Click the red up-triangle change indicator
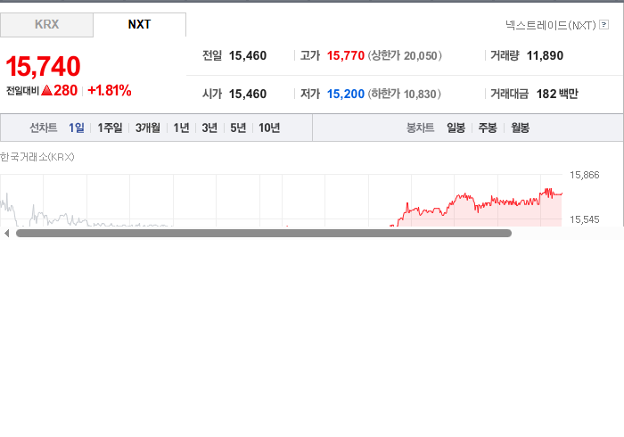The height and width of the screenshot is (437, 624). [x=46, y=90]
